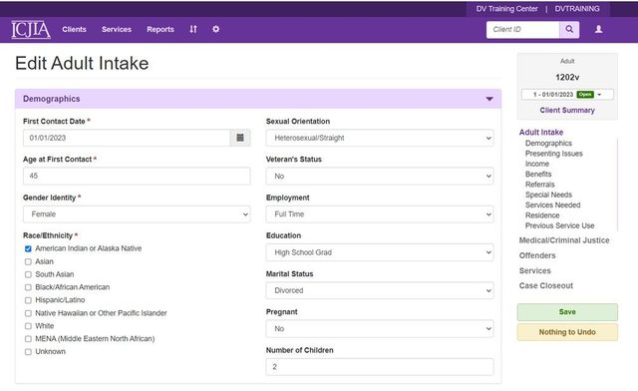Jump to Presenting Issues section
This screenshot has height=391, width=638.
[x=554, y=154]
